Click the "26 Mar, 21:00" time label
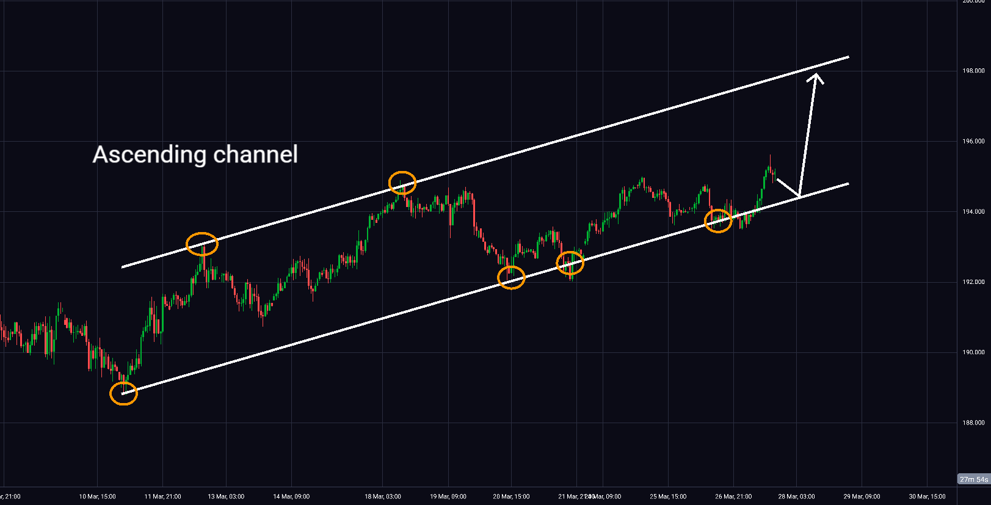991x505 pixels. pos(733,496)
